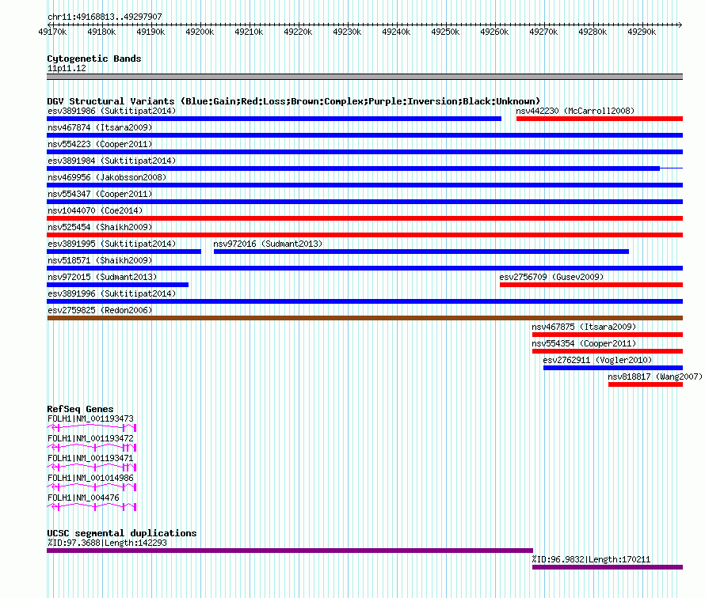Click the 49290k ruler tick label

(x=642, y=32)
